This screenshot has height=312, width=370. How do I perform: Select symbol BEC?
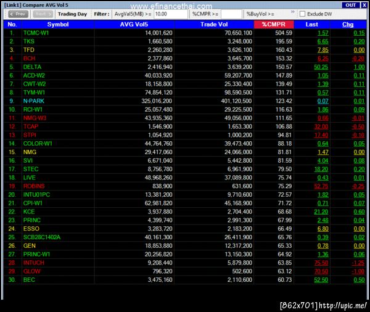click(x=29, y=280)
